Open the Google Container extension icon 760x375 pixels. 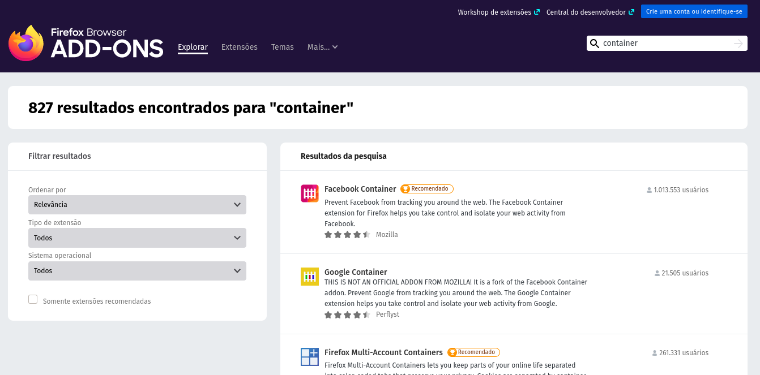tap(310, 277)
